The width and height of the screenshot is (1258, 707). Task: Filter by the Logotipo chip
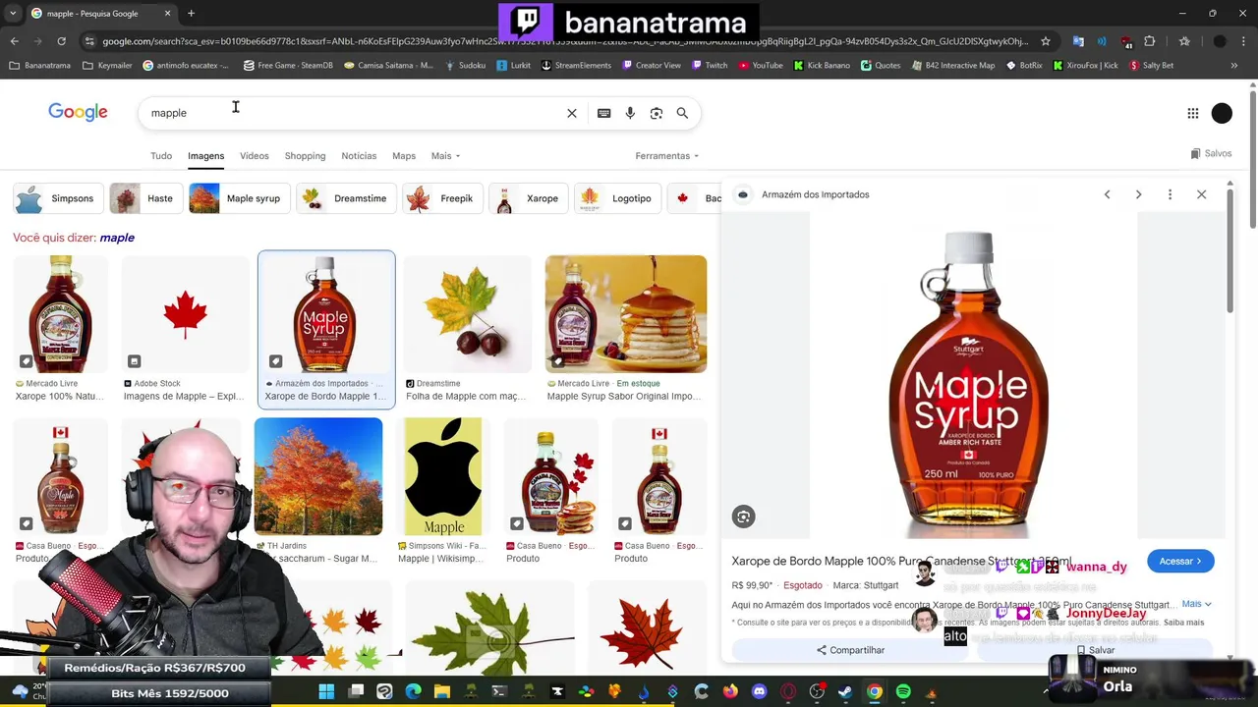(x=617, y=198)
